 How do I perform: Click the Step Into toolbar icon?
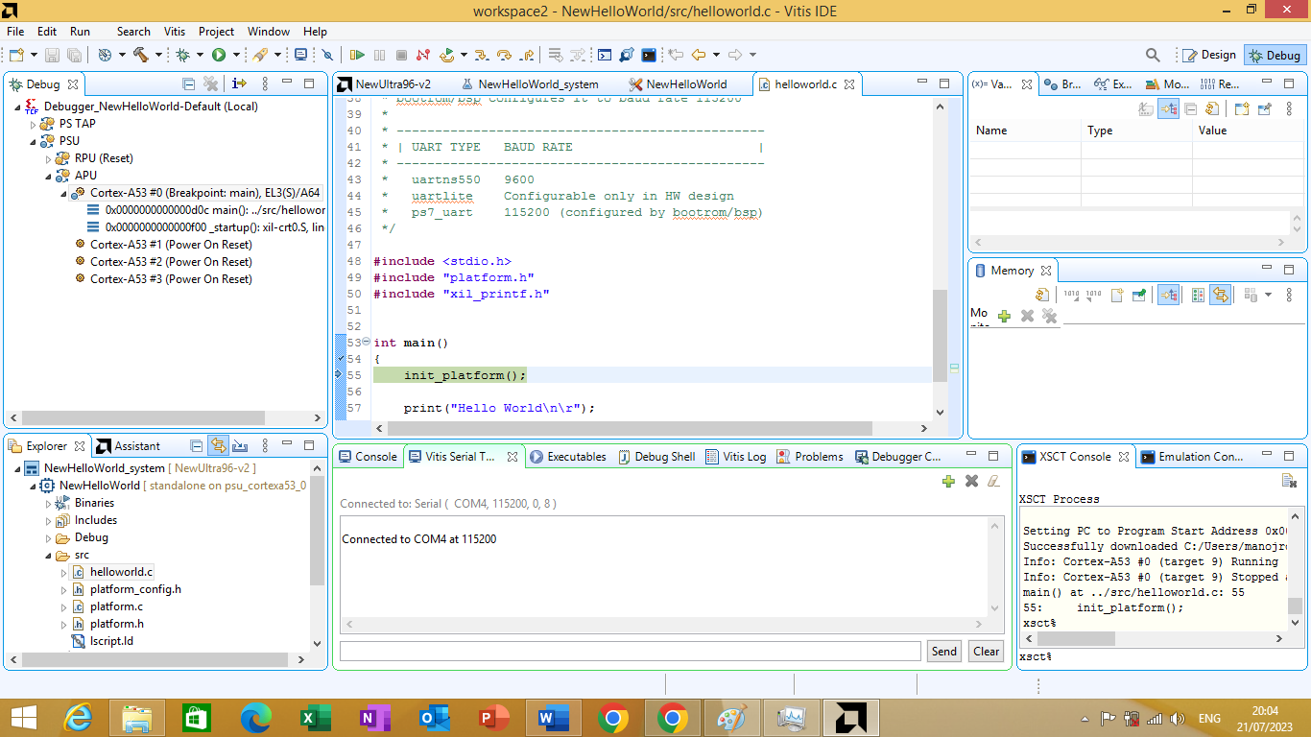pos(482,55)
